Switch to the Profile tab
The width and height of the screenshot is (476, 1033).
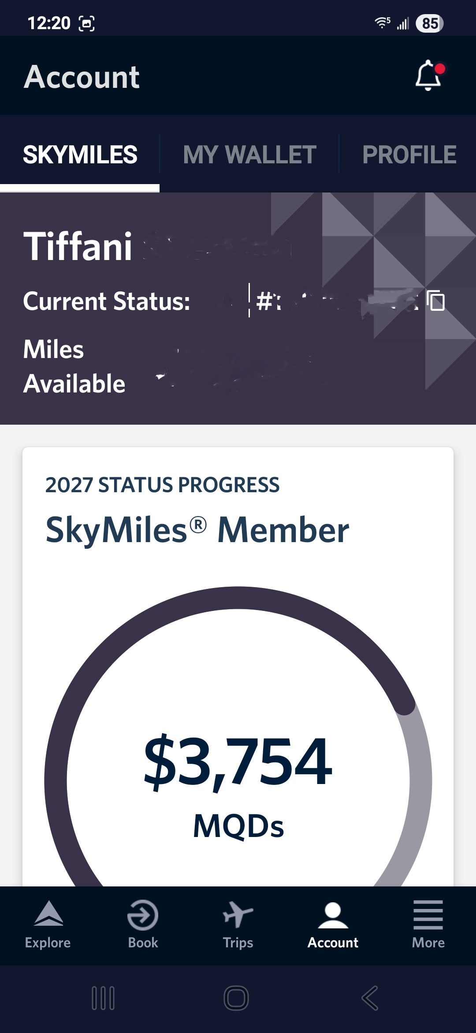click(x=409, y=155)
